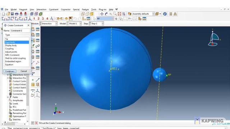Open the display group dropdown arrow
The width and height of the screenshot is (230, 129).
pyautogui.click(x=160, y=14)
